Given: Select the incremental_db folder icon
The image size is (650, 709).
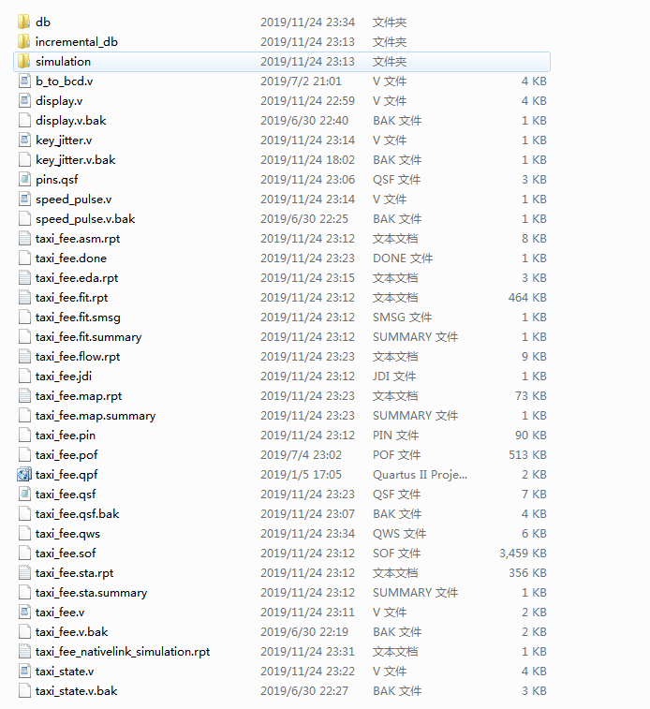Looking at the screenshot, I should (x=24, y=41).
